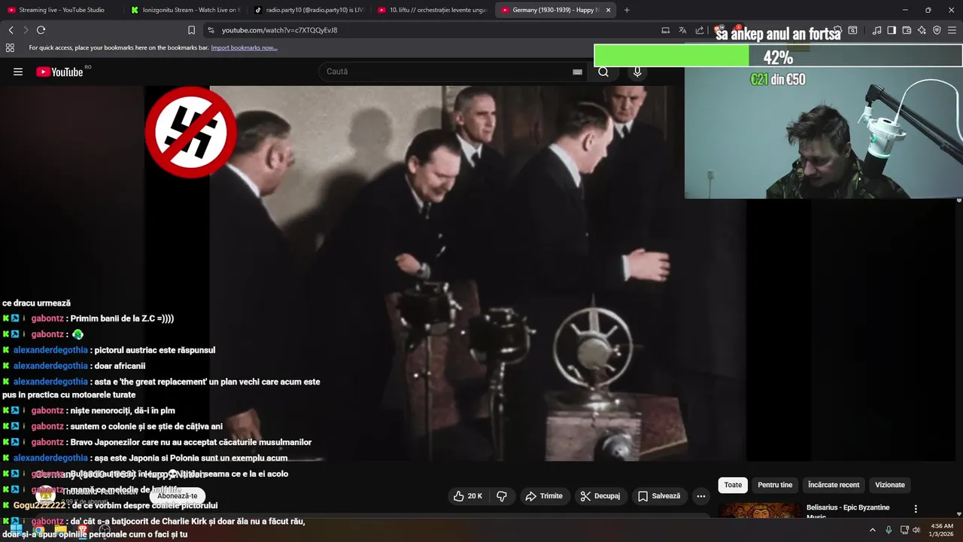Open the Belisarius - Epic Byzantine Music video
The width and height of the screenshot is (963, 542).
point(848,510)
